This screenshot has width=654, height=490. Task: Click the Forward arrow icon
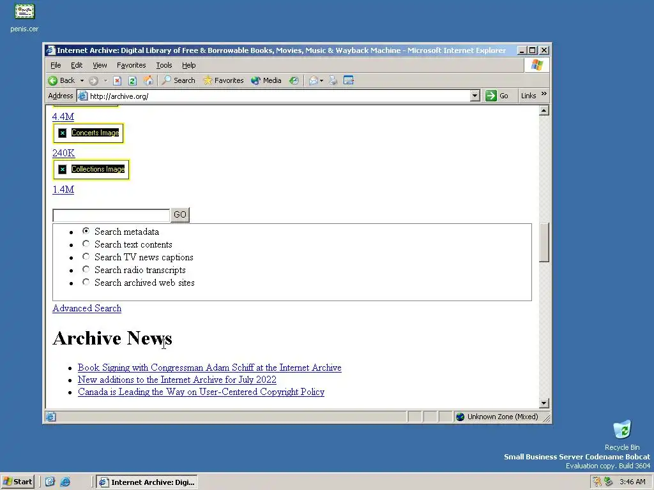point(93,80)
